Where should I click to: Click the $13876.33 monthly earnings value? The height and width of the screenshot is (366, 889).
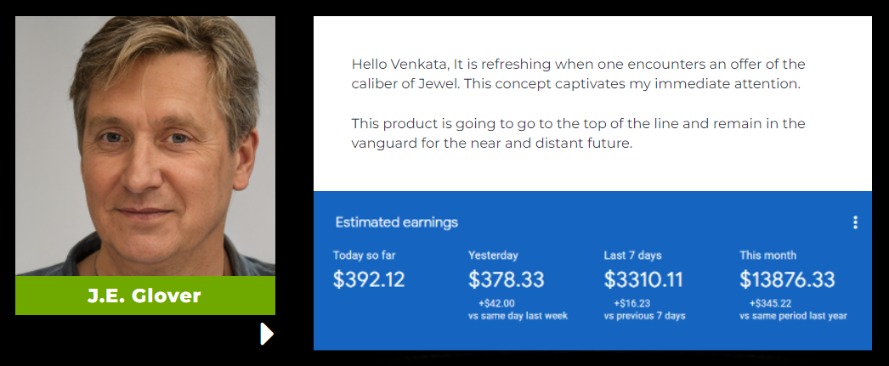787,280
